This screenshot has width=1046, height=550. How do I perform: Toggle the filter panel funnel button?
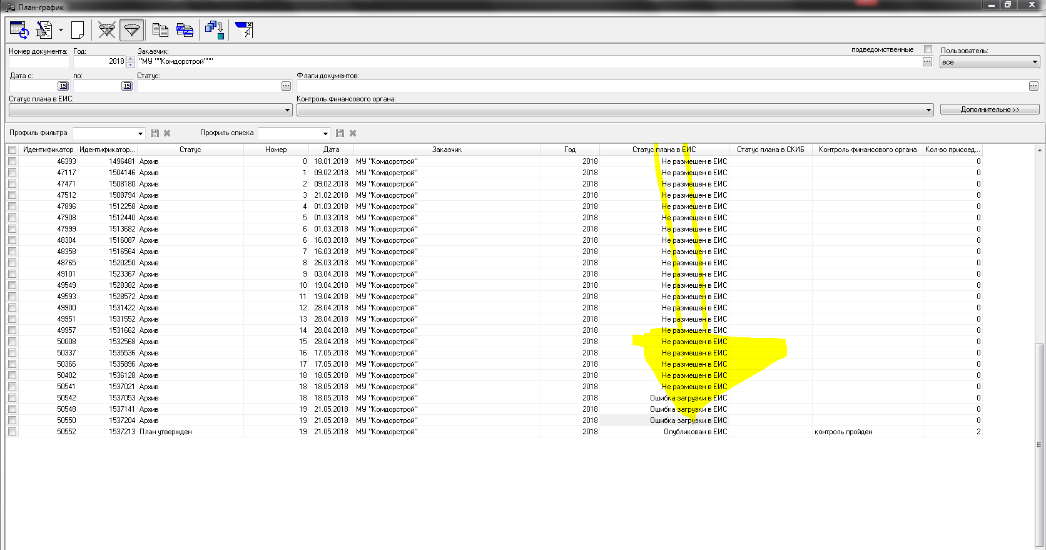tap(131, 29)
